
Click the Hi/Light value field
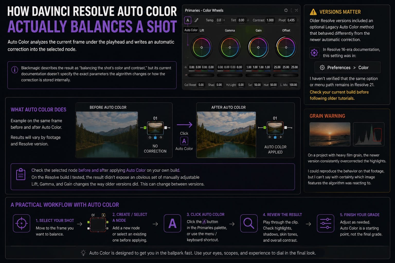(x=241, y=85)
